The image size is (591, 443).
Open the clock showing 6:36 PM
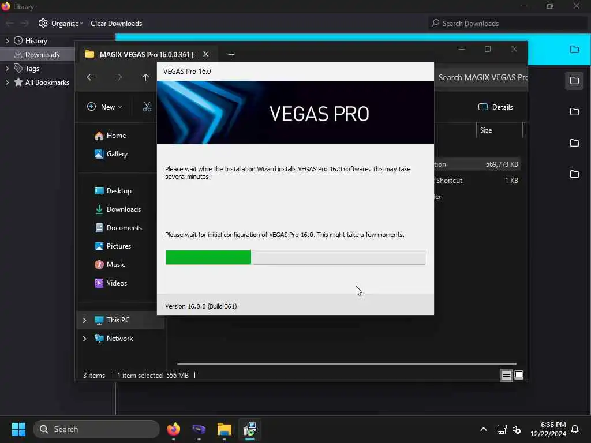click(548, 429)
